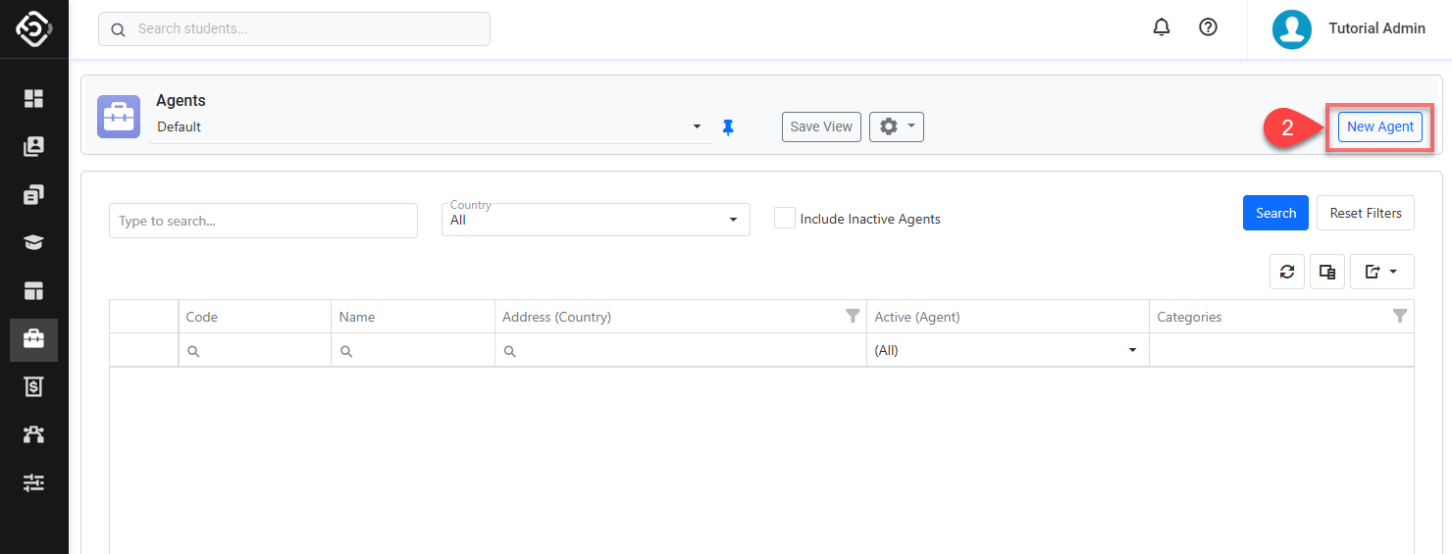
Task: Click the notifications bell icon
Action: [1162, 27]
